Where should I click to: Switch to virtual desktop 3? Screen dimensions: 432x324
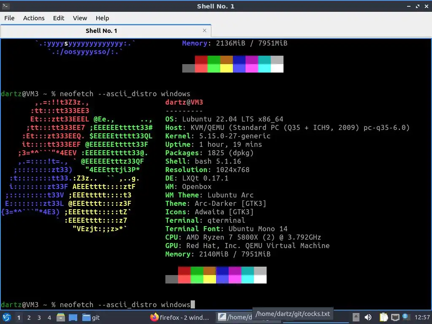pyautogui.click(x=39, y=318)
